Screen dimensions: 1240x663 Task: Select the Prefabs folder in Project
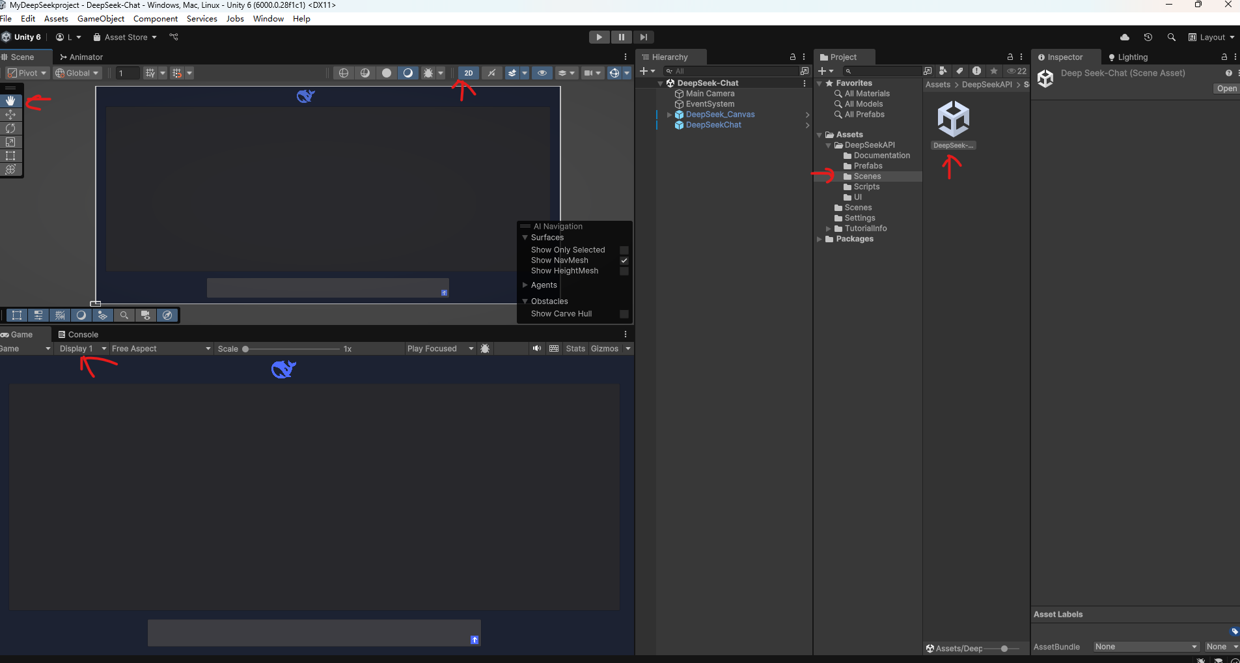pyautogui.click(x=868, y=166)
